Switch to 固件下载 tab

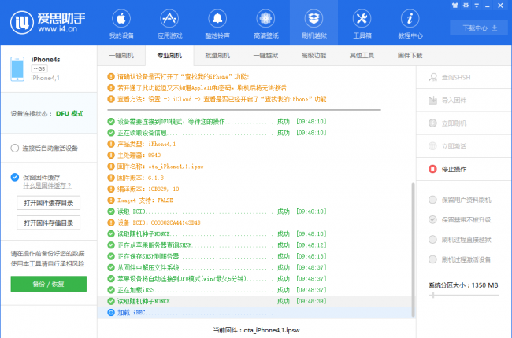coord(410,55)
